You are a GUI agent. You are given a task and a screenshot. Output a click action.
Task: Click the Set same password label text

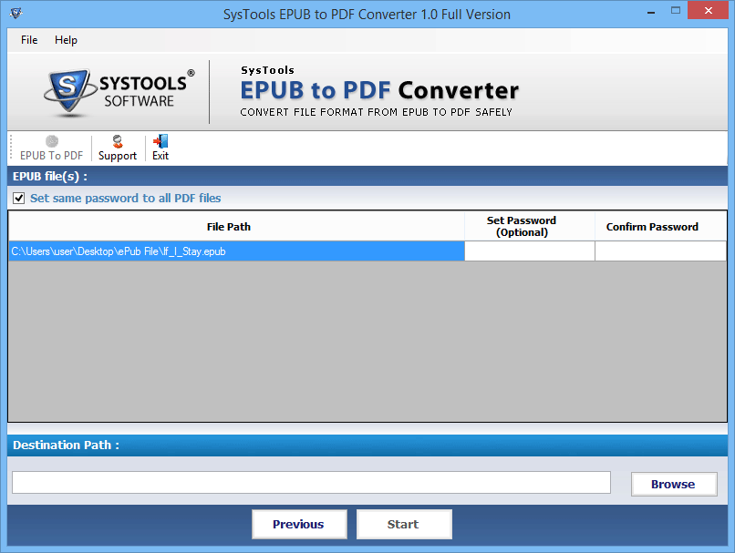pyautogui.click(x=126, y=198)
